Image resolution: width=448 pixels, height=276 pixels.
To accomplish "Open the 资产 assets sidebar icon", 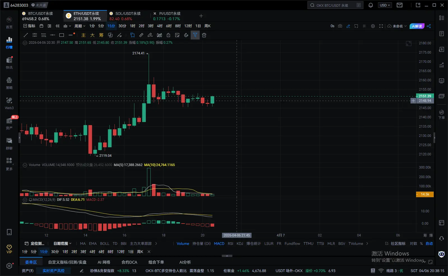I will point(9,123).
